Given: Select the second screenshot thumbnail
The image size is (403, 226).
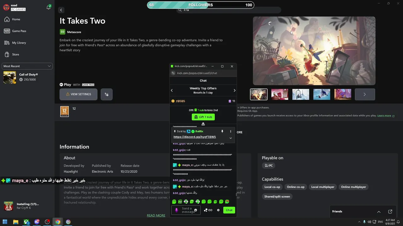Looking at the screenshot, I should pyautogui.click(x=280, y=94).
